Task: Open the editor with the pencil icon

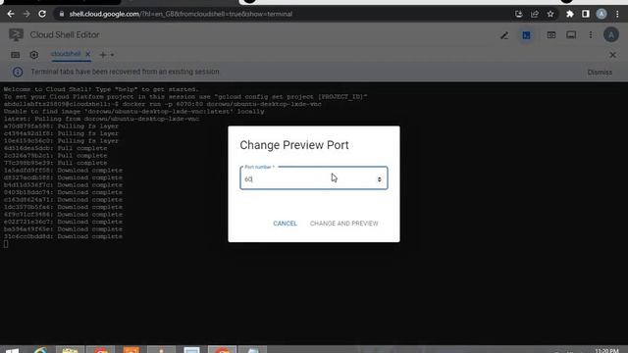Action: tap(504, 35)
